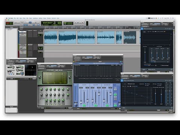Image resolution: width=180 pixels, height=135 pixels.
Task: Enable Adaptive mode checkbox in RX denoiser
Action: point(129,84)
